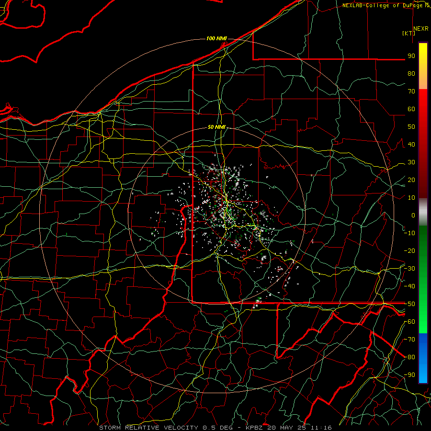431x431 pixels.
Task: Click the 50 value on the velocity scale
Action: [x=411, y=127]
